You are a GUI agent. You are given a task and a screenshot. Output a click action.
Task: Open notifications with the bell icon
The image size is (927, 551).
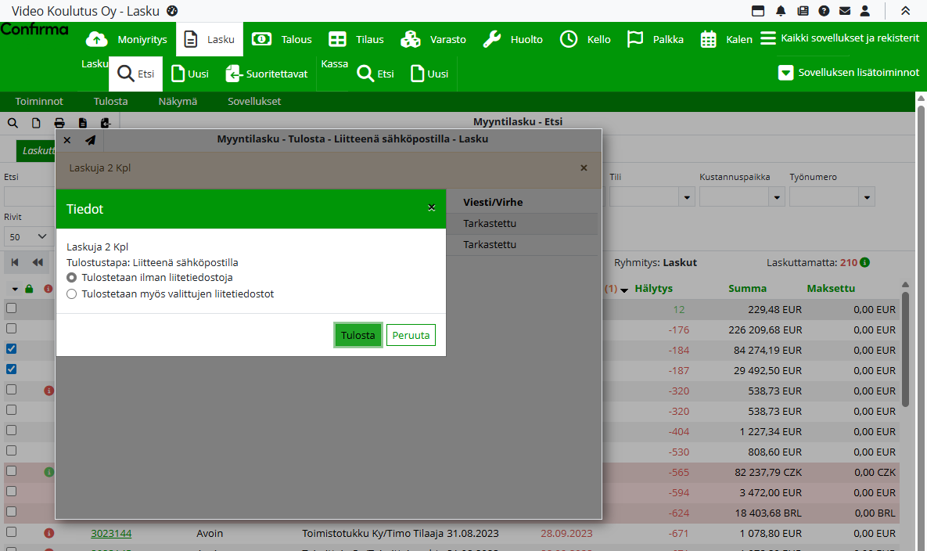point(781,11)
